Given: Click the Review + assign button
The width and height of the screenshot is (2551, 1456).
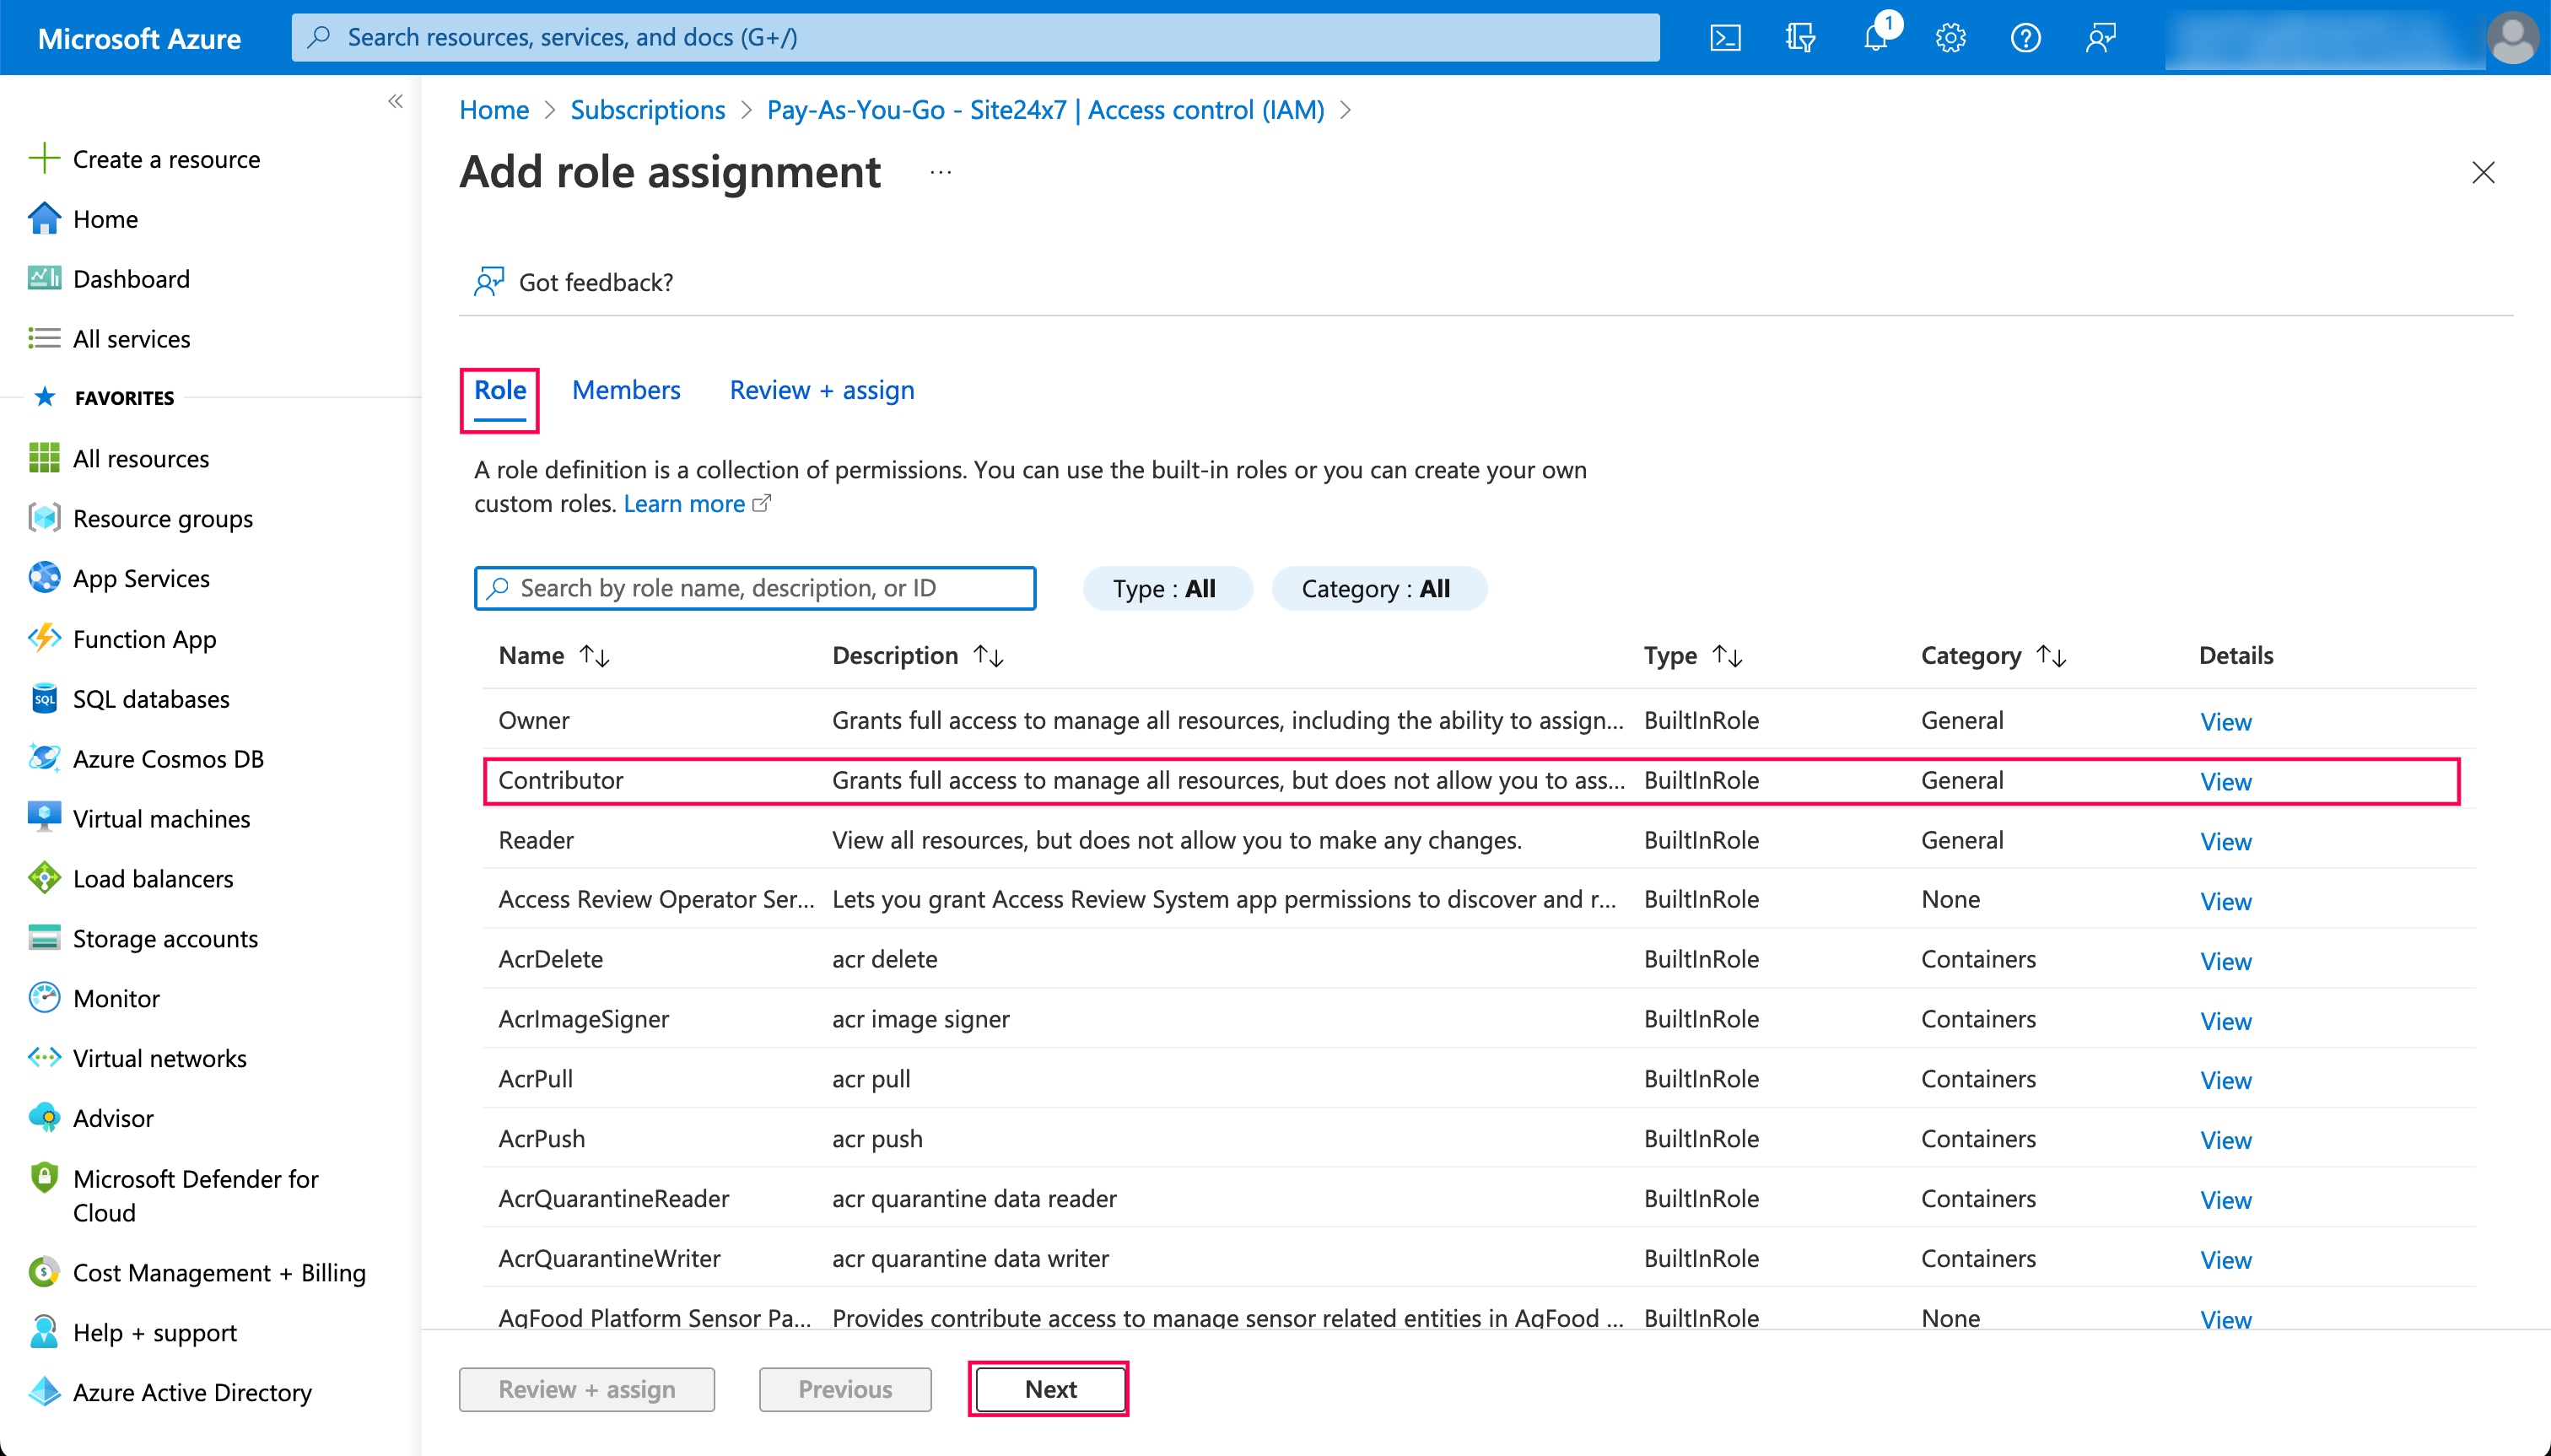Looking at the screenshot, I should [x=587, y=1388].
